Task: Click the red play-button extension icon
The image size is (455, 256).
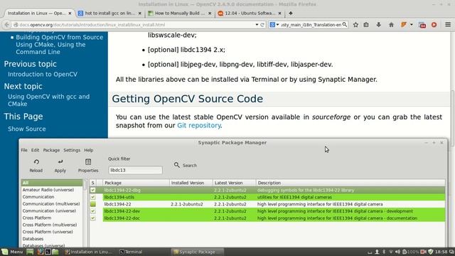Action: [x=434, y=25]
